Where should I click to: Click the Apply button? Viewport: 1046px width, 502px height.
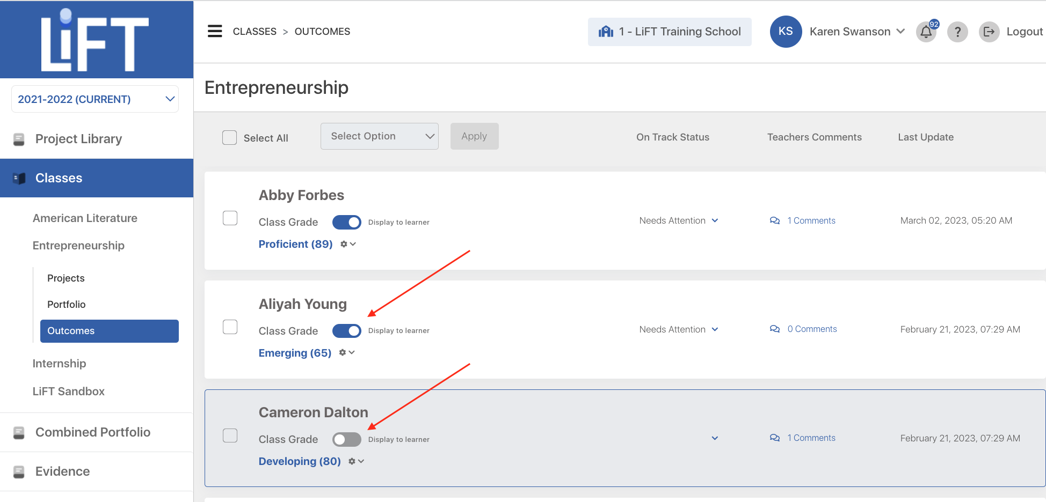coord(474,136)
